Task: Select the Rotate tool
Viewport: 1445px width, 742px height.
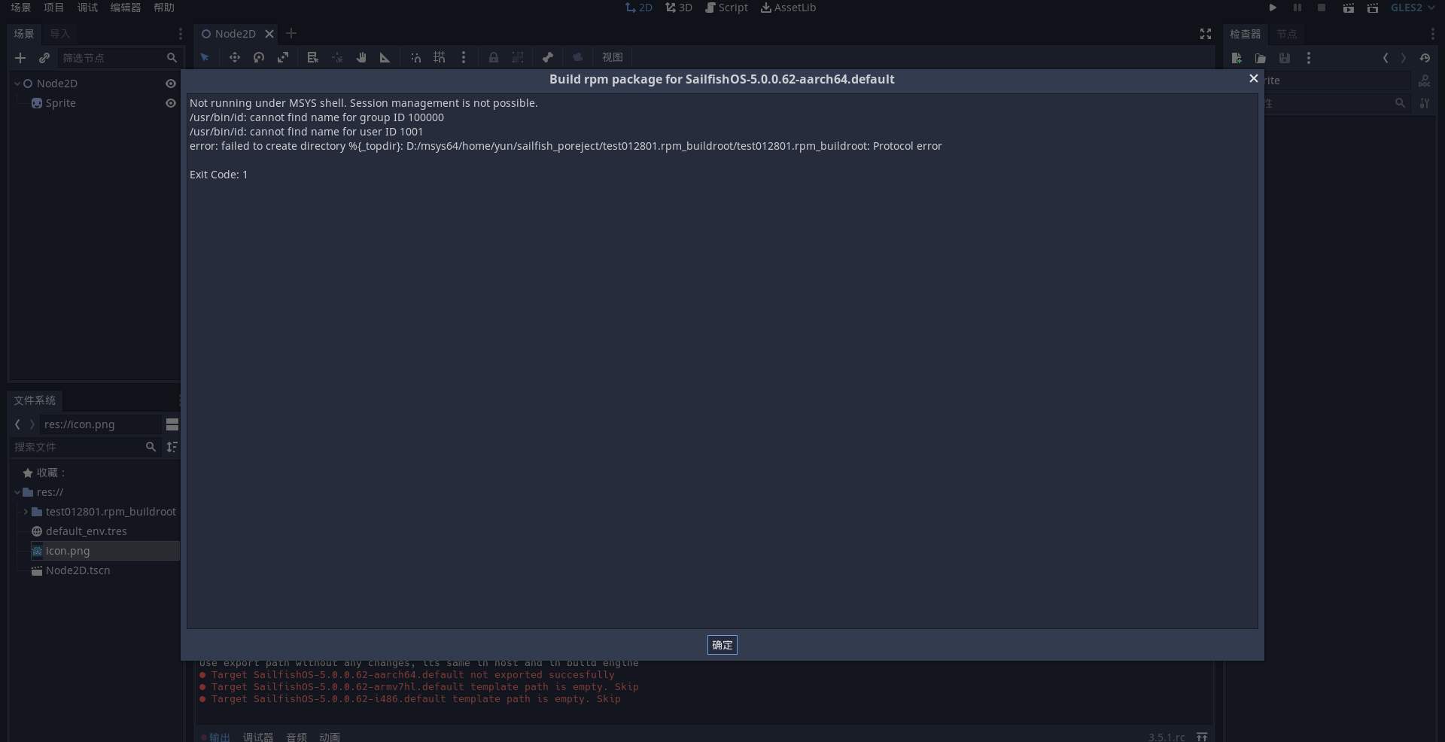Action: tap(258, 57)
